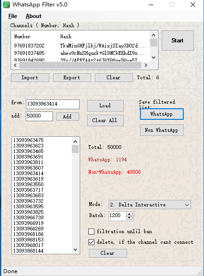Select number 13093963414 in list

coord(28,173)
